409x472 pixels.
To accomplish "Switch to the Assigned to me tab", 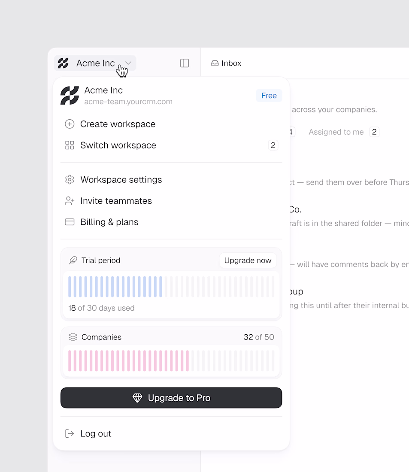I will (x=336, y=132).
